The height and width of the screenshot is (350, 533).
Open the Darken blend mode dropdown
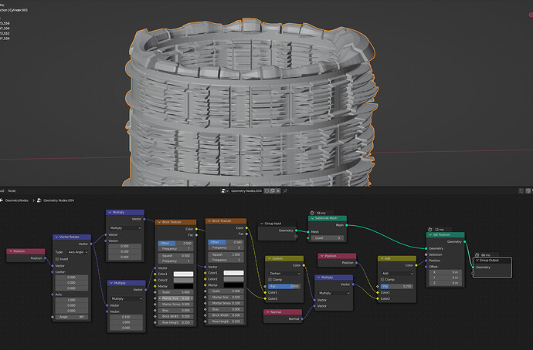[284, 274]
